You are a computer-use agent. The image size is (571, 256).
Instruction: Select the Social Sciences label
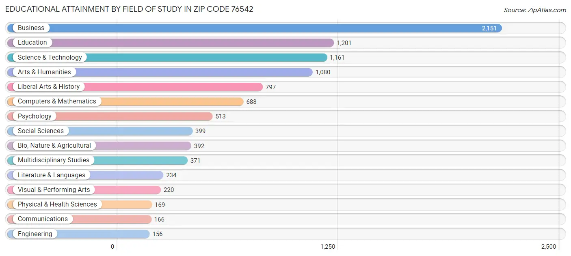41,131
